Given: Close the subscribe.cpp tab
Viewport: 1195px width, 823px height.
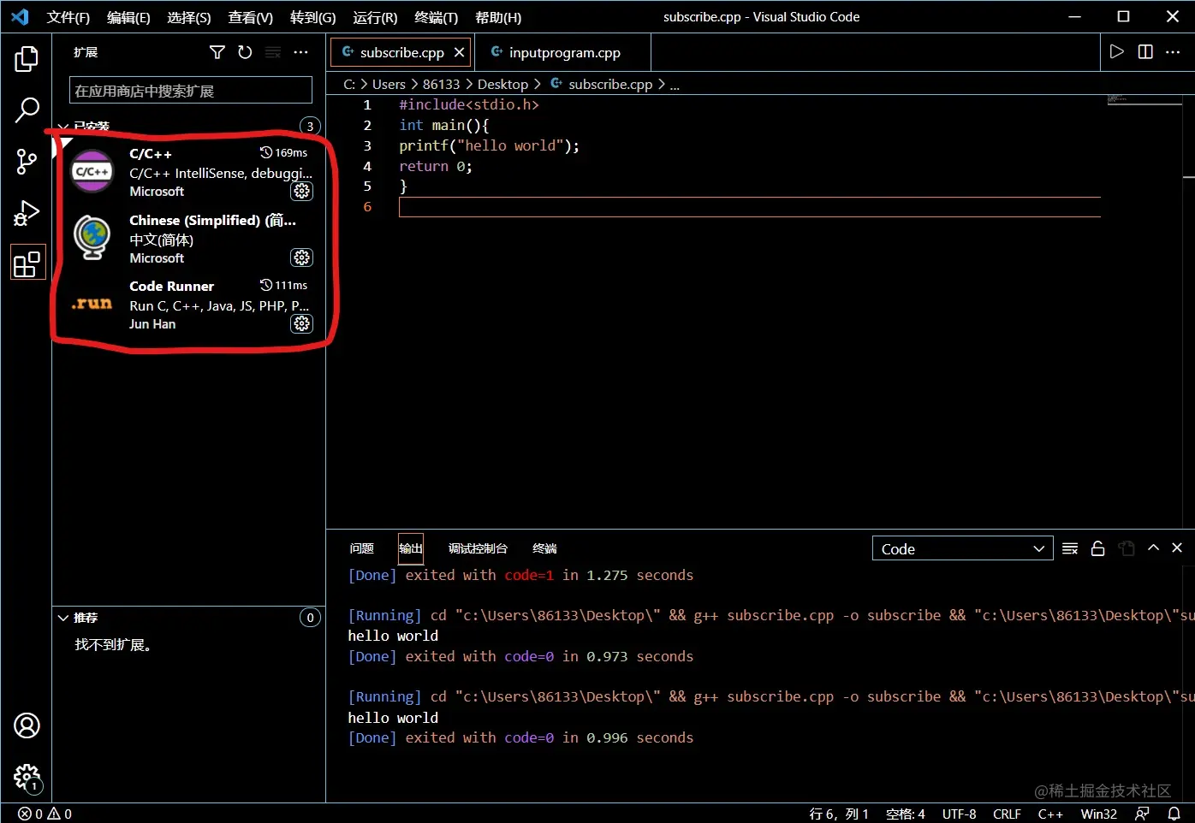Looking at the screenshot, I should [460, 52].
